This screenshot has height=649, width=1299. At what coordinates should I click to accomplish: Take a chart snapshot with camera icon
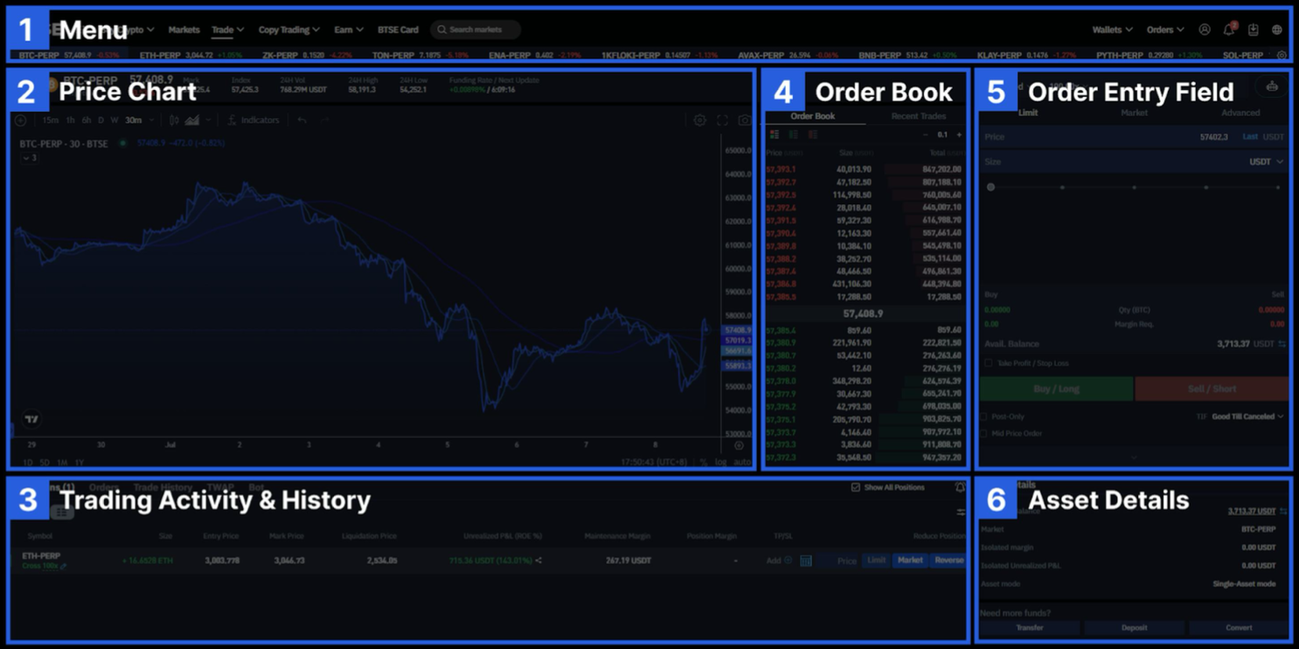pos(744,121)
